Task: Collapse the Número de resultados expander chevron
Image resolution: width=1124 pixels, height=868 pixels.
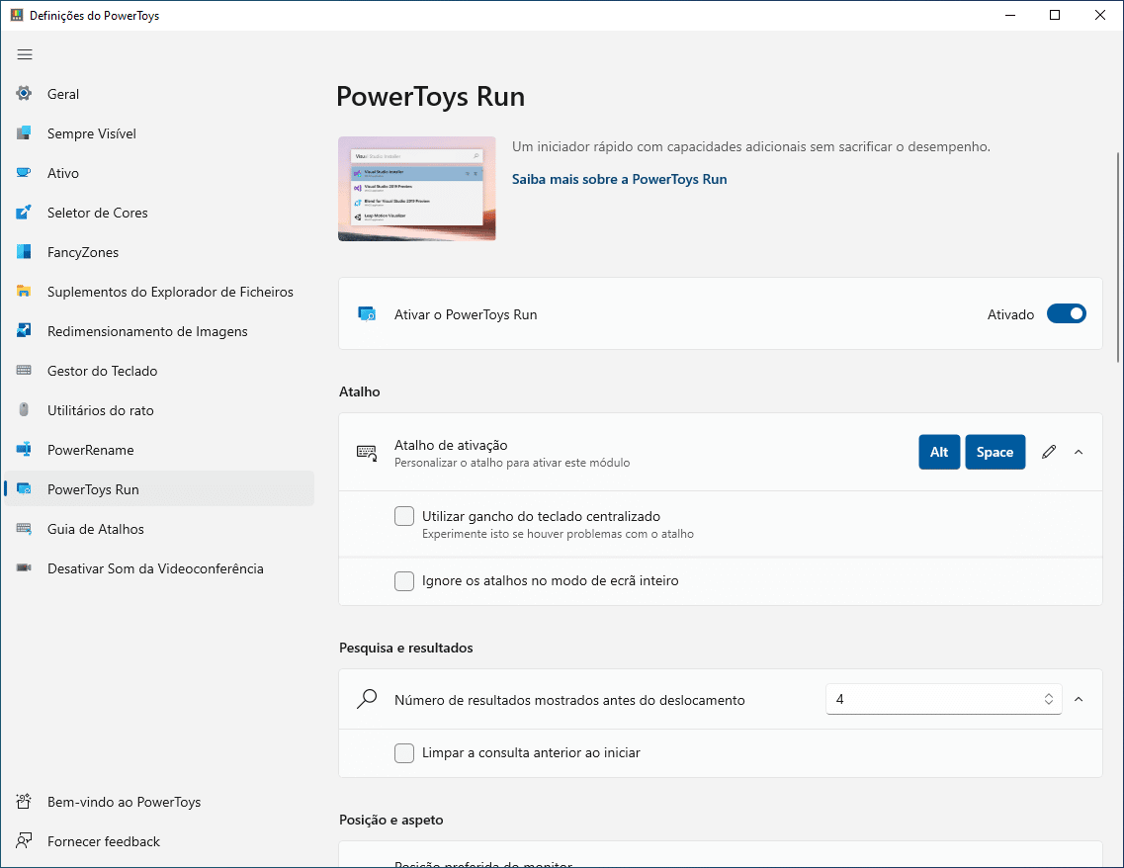Action: [1079, 699]
